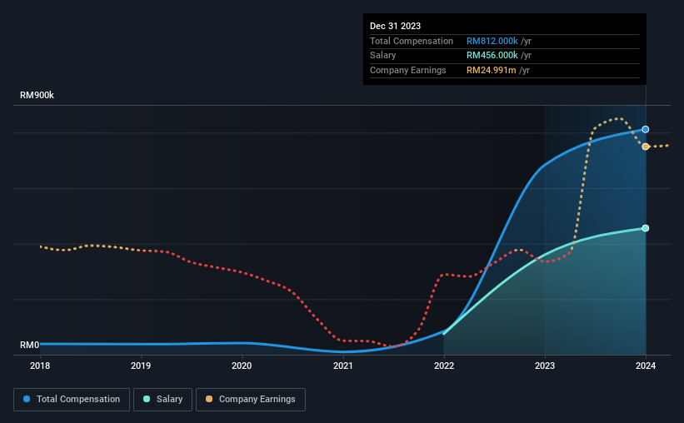This screenshot has height=423, width=684.
Task: Select the 2022 x-axis label
Action: pyautogui.click(x=443, y=366)
